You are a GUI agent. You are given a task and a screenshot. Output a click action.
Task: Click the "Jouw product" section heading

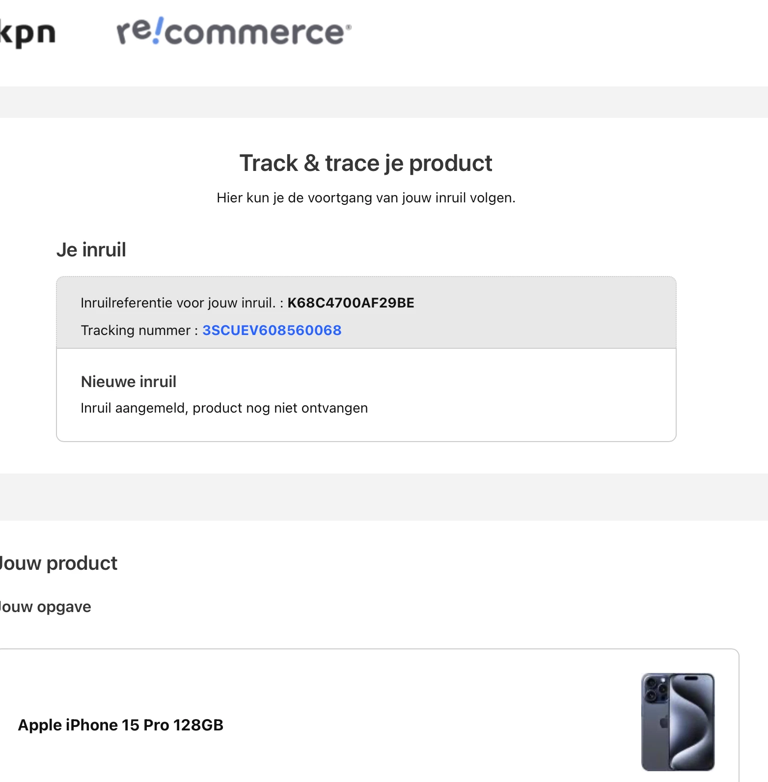58,563
